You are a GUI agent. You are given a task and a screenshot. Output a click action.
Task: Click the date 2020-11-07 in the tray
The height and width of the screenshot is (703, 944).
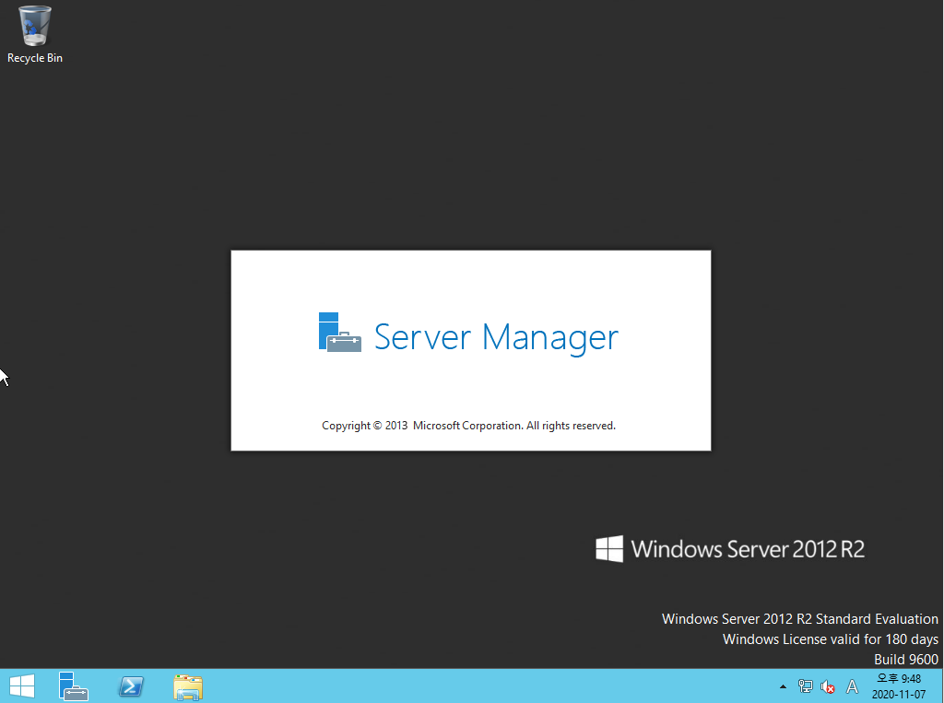point(899,695)
